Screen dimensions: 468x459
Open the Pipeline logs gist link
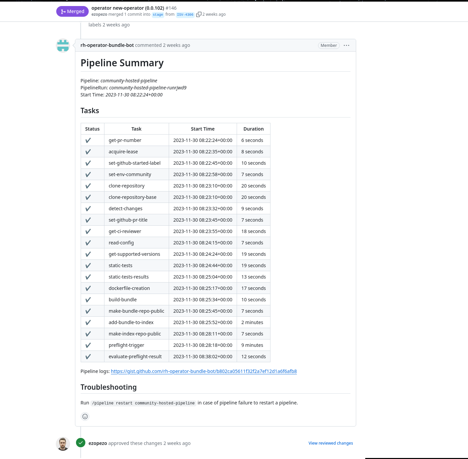tap(204, 371)
